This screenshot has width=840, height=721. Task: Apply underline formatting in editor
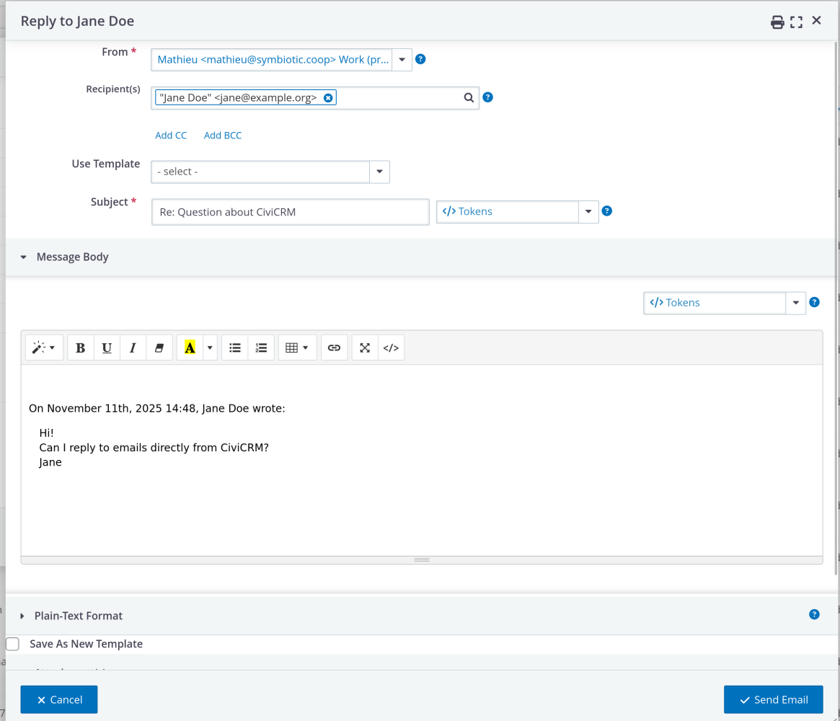107,348
